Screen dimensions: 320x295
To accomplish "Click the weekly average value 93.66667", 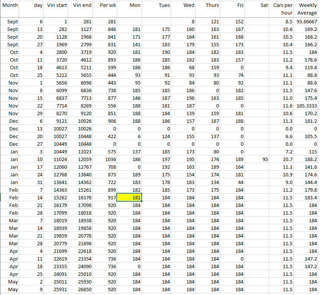I will (x=307, y=22).
